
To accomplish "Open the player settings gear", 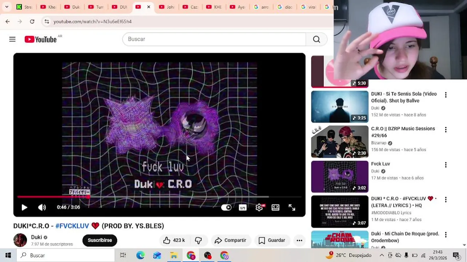I will [259, 207].
